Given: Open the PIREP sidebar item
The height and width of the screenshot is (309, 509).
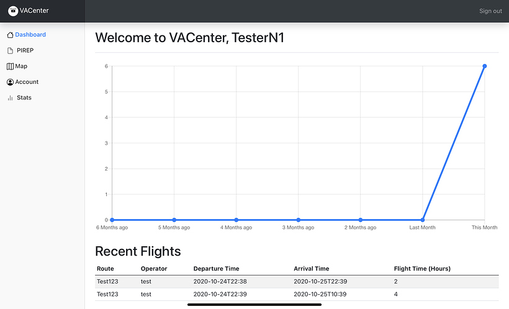Looking at the screenshot, I should pyautogui.click(x=25, y=50).
